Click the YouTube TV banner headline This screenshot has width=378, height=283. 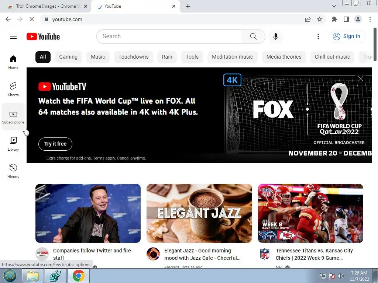pos(118,106)
